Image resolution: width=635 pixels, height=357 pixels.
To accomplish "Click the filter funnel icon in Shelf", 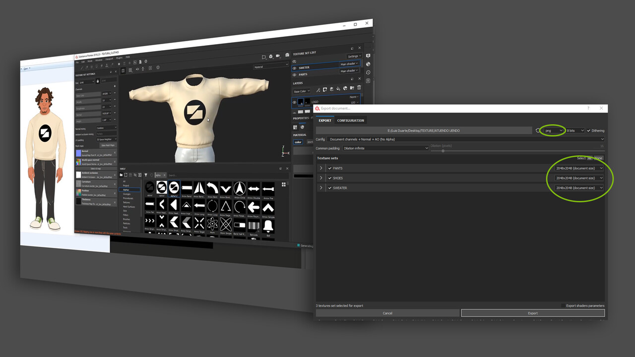I will [146, 175].
